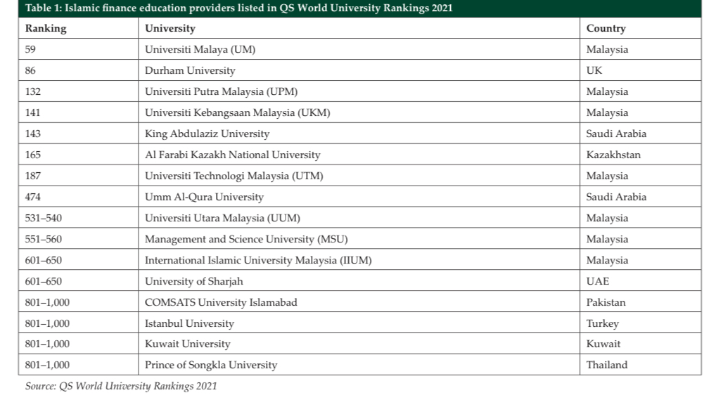
Task: Select COMSATS University Islamabad
Action: (x=221, y=302)
